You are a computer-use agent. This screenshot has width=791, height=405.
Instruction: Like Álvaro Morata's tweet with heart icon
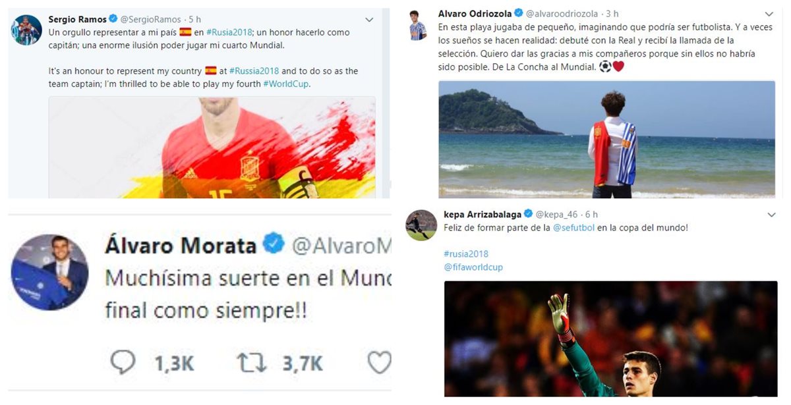click(379, 363)
